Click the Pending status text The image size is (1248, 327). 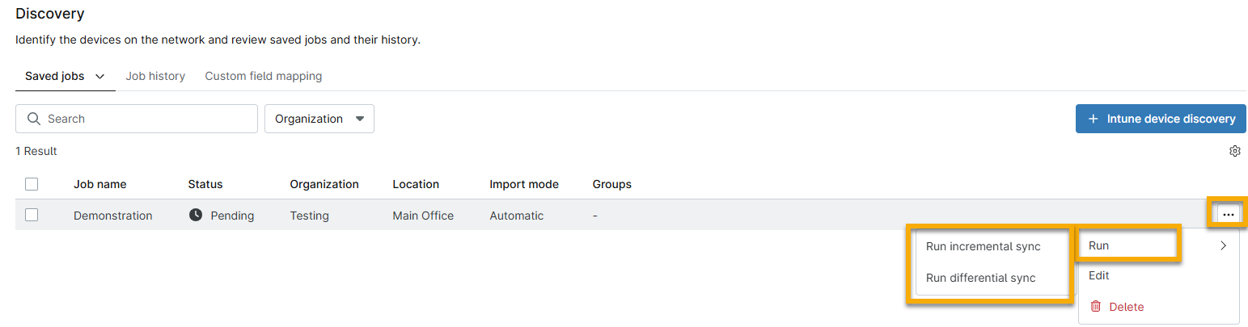coord(232,216)
